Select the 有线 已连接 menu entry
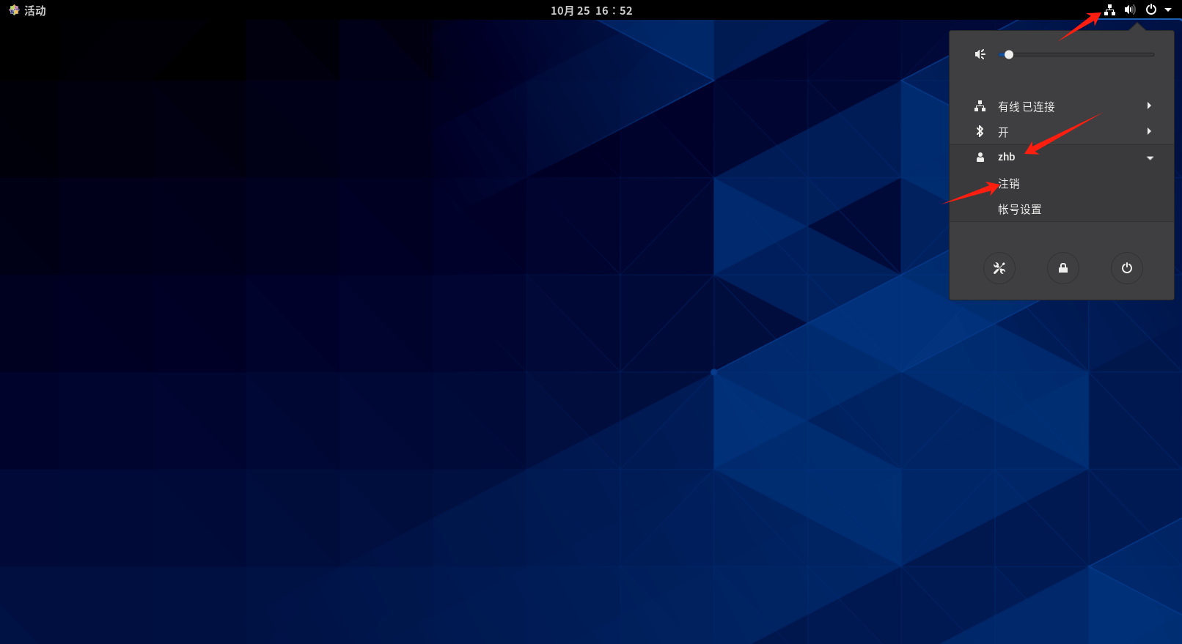This screenshot has height=644, width=1182. pyautogui.click(x=1062, y=106)
